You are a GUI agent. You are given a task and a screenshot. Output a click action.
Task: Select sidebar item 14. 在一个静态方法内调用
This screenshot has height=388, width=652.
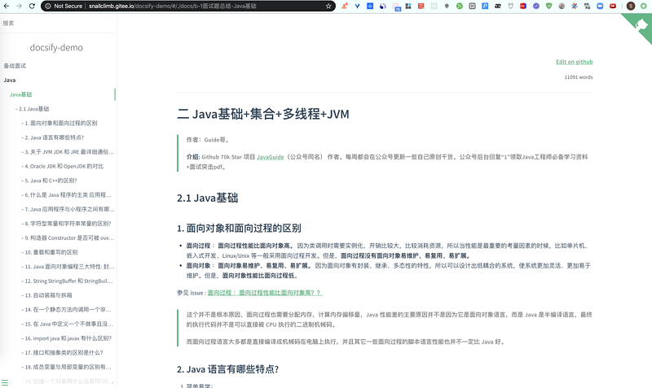68,310
